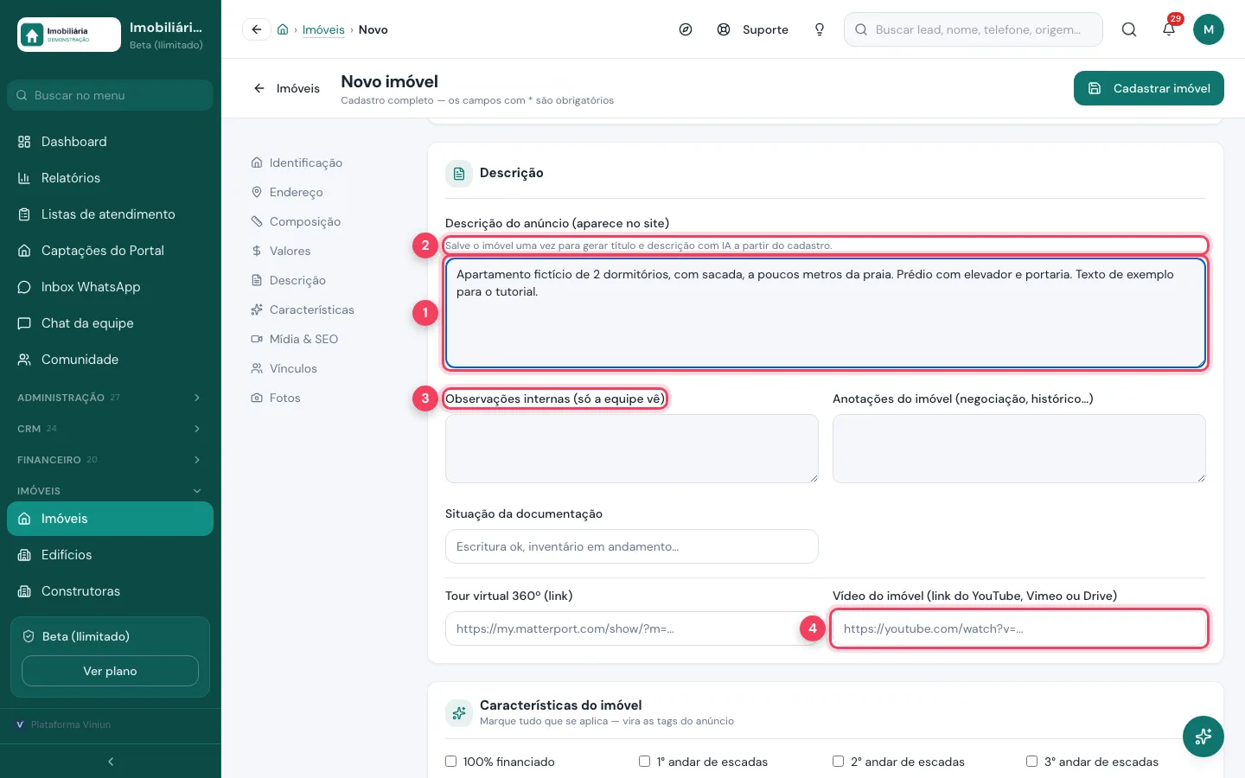1245x778 pixels.
Task: Click Suporte link in top bar
Action: tap(753, 29)
